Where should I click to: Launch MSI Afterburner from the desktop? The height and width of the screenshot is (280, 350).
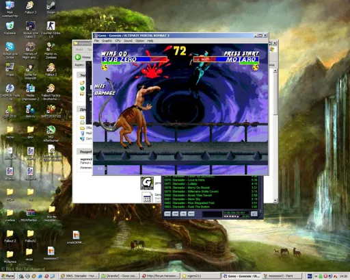click(x=51, y=133)
